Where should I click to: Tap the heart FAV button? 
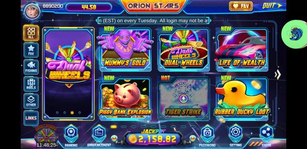click(241, 6)
